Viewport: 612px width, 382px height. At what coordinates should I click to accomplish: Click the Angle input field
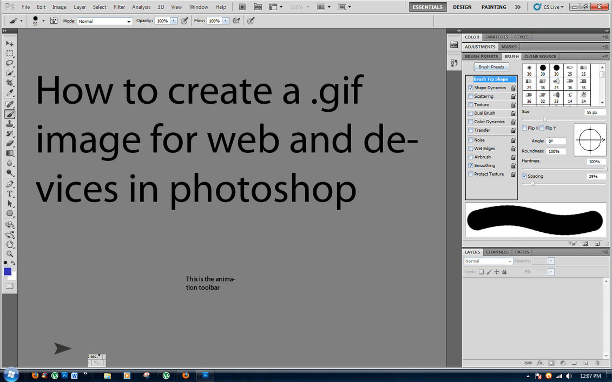click(x=556, y=141)
